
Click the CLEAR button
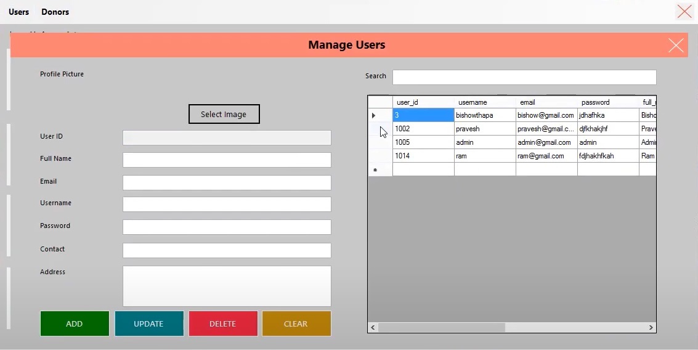(296, 324)
